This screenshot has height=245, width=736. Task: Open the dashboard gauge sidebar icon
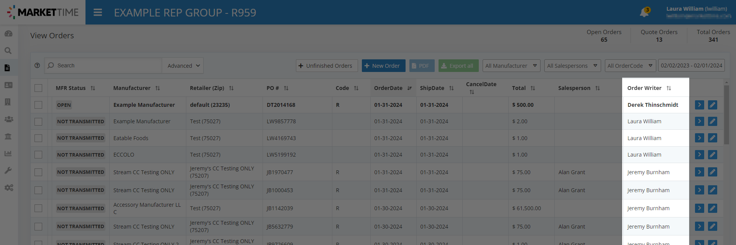click(x=8, y=34)
